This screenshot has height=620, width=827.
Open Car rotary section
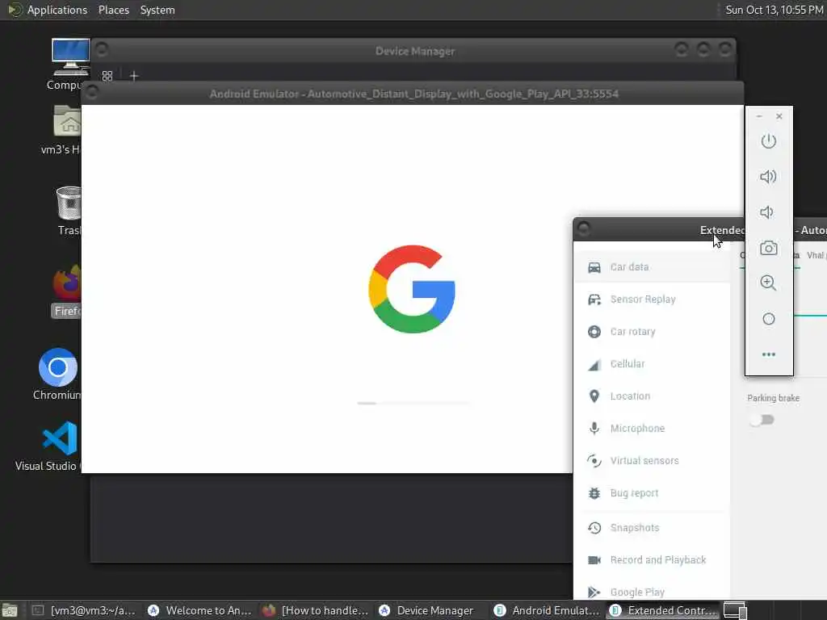pyautogui.click(x=652, y=332)
